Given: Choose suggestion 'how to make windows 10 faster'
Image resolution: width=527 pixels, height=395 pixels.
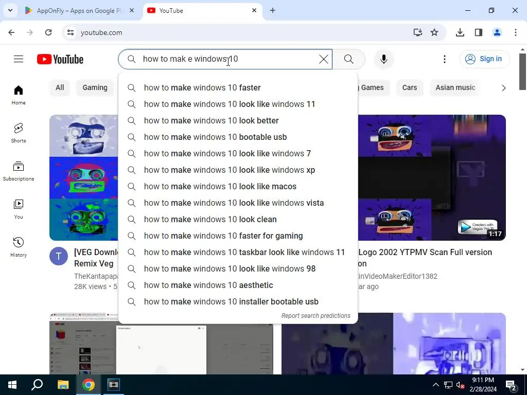Looking at the screenshot, I should (x=238, y=87).
